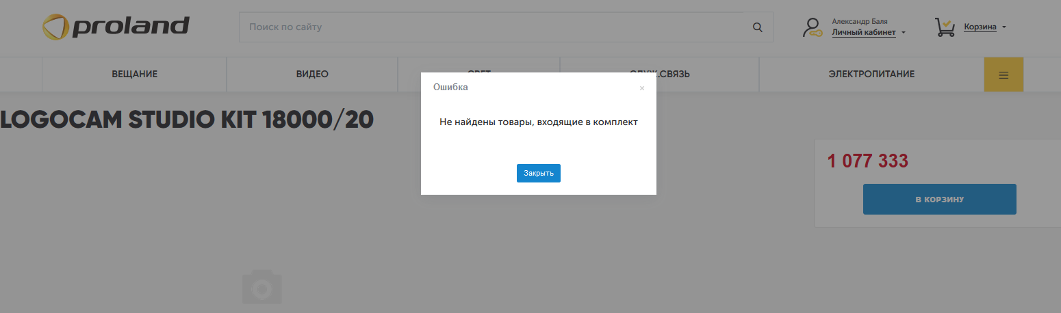The width and height of the screenshot is (1061, 313).
Task: Select the ВЕЩАНИЕ navigation item
Action: [134, 74]
